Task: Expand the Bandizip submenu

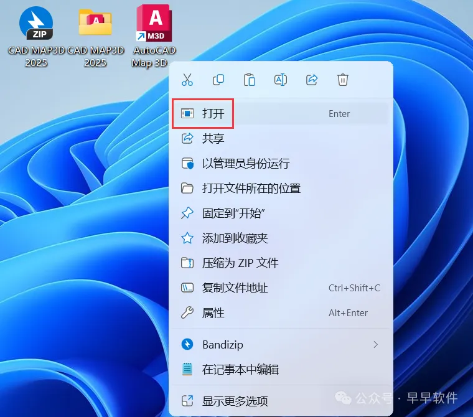Action: point(281,345)
